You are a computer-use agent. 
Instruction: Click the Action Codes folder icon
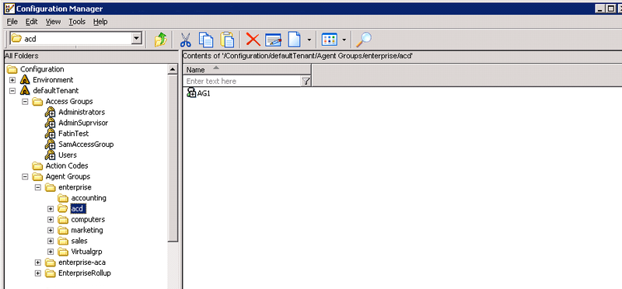(x=37, y=165)
